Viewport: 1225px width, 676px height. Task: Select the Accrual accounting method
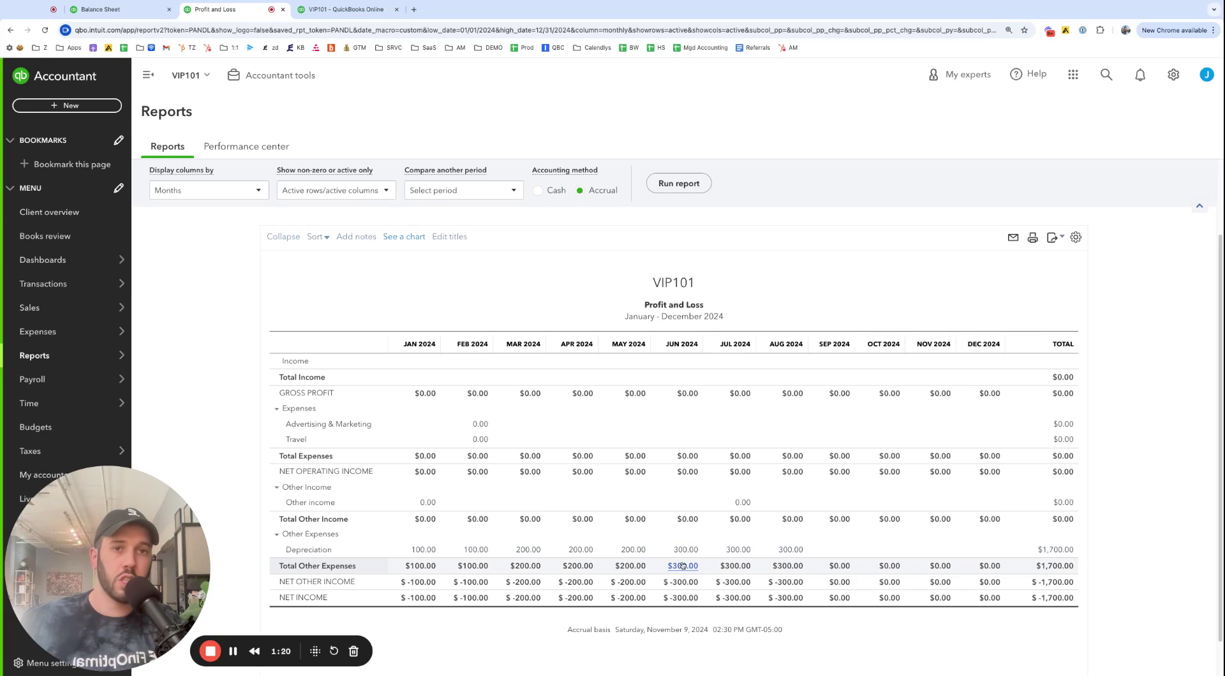[x=580, y=191]
